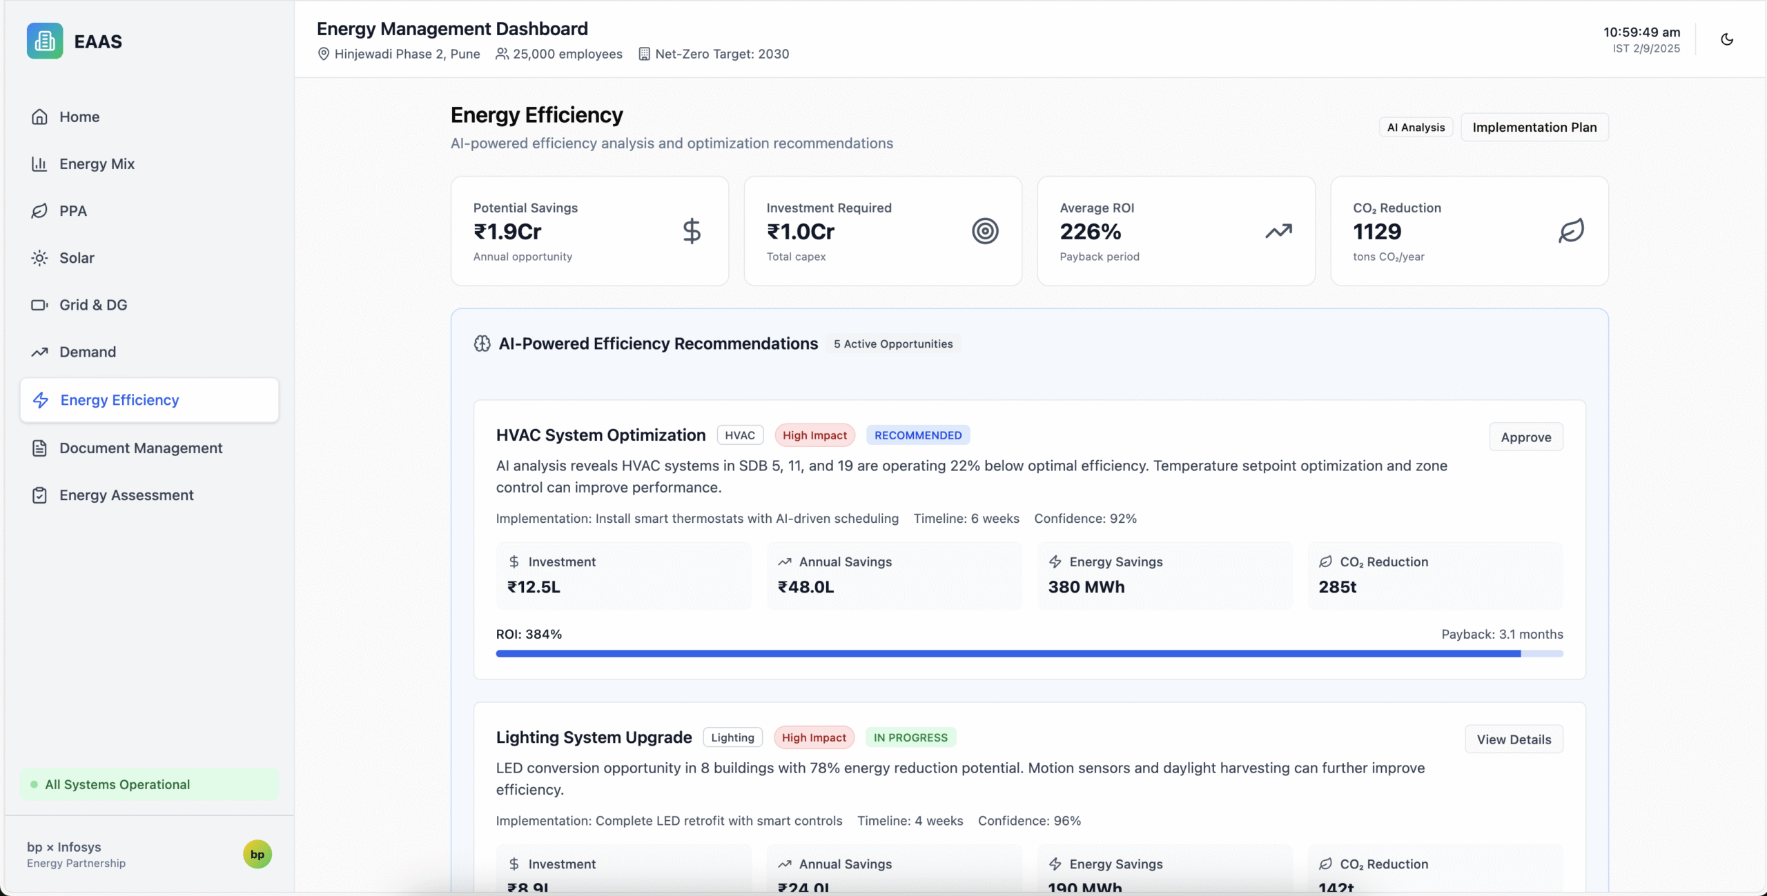1767x896 pixels.
Task: Approve HVAC System Optimization
Action: [1525, 437]
